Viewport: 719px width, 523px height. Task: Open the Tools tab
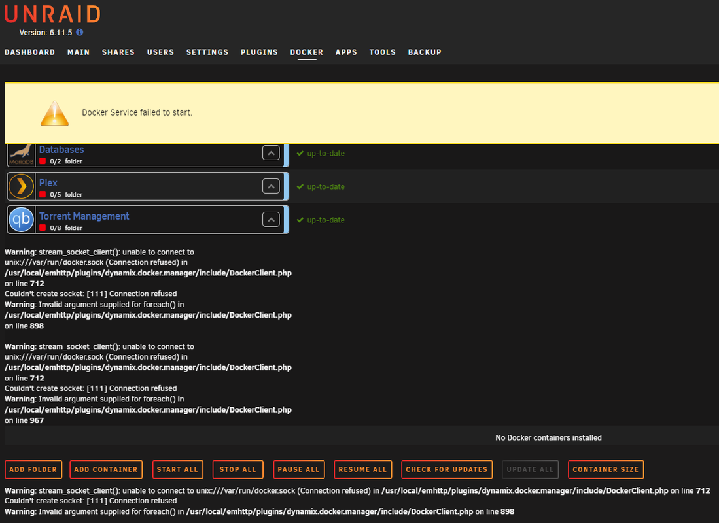pyautogui.click(x=383, y=52)
